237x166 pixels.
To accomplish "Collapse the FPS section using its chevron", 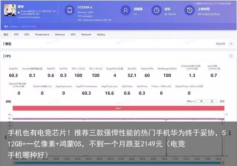I will (x=231, y=56).
